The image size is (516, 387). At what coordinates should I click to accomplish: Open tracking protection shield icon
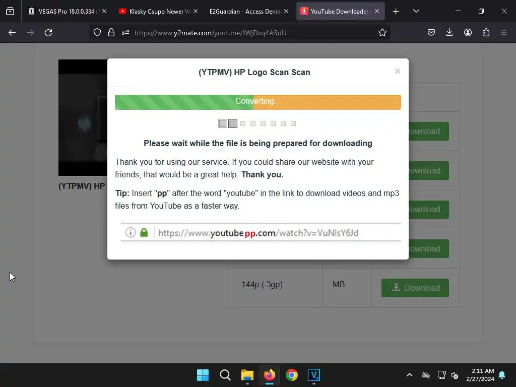pyautogui.click(x=97, y=33)
